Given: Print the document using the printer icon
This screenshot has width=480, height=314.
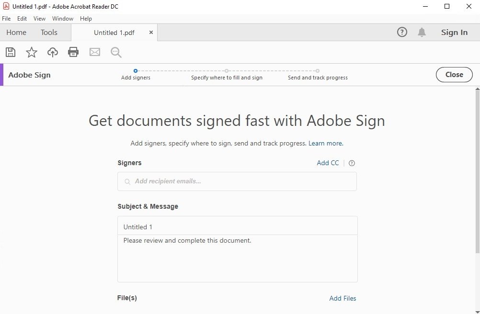Looking at the screenshot, I should coord(73,52).
